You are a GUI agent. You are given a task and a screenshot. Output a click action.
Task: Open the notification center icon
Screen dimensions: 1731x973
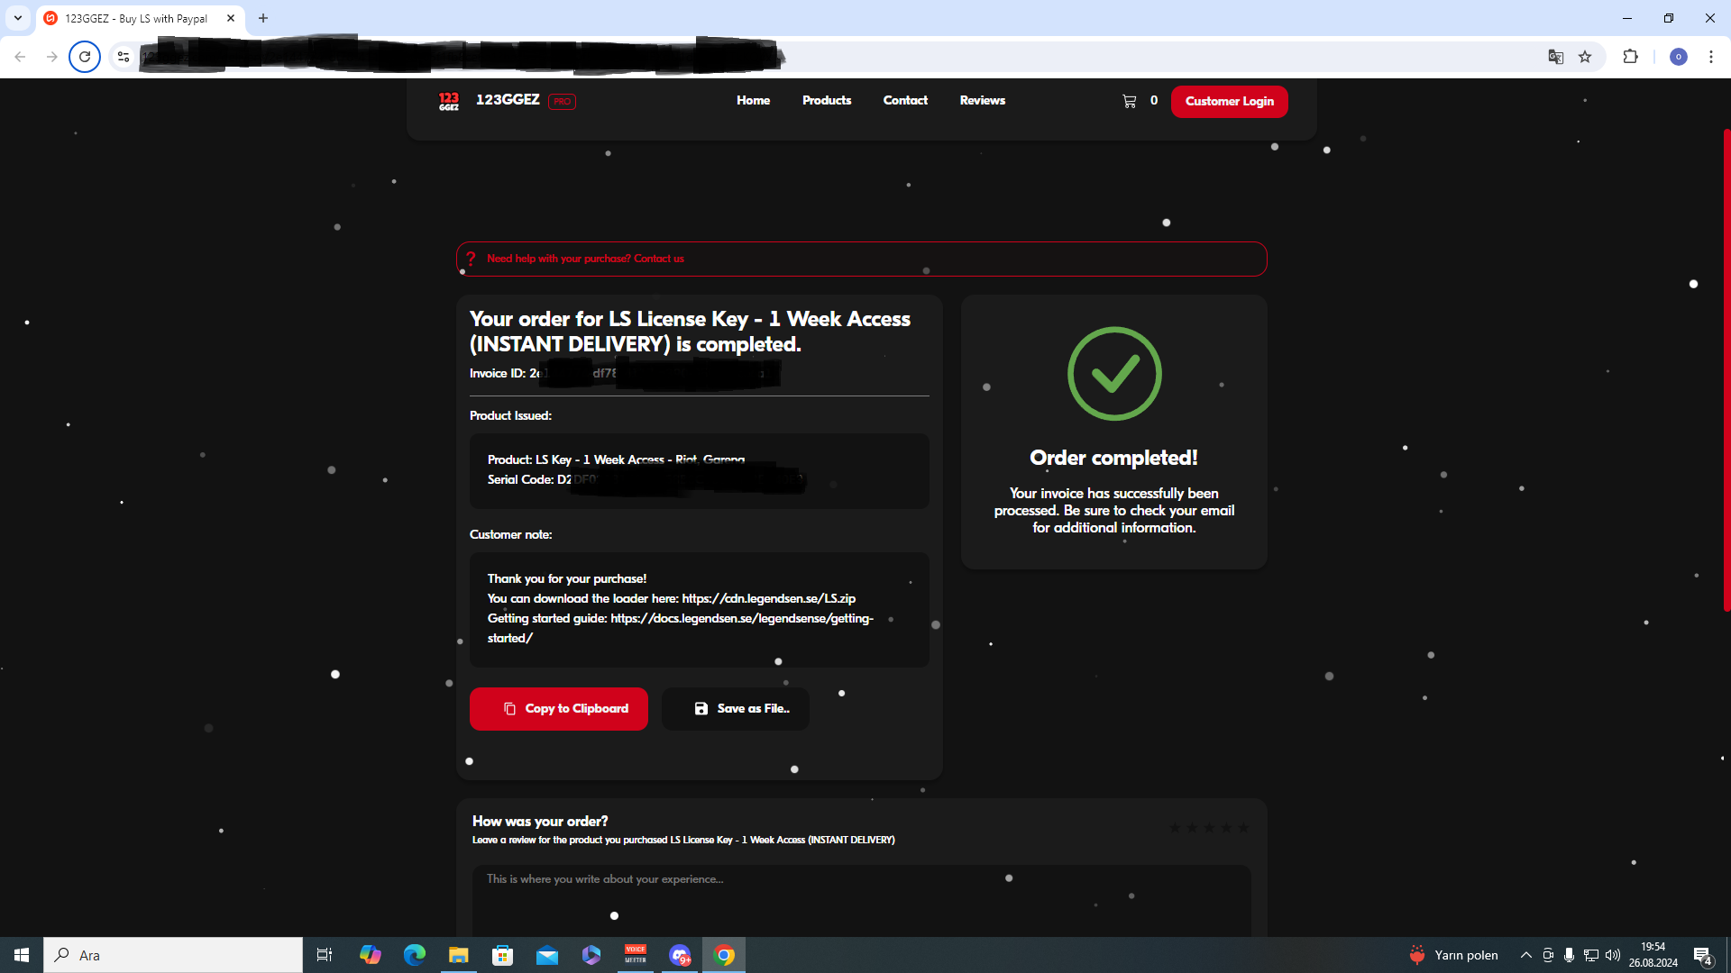[1703, 955]
